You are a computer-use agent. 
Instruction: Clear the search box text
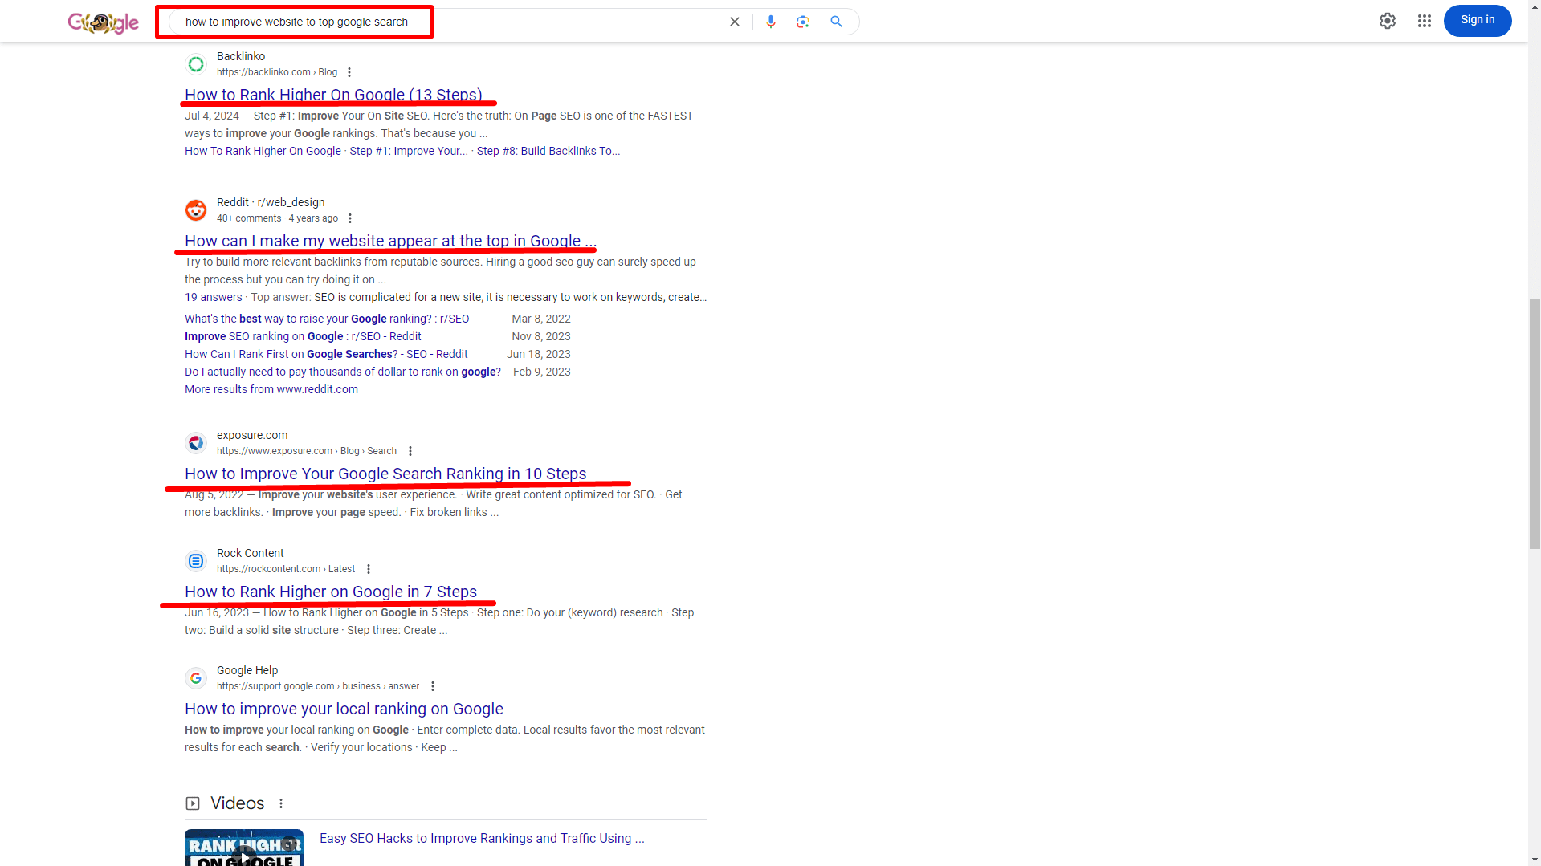(734, 22)
